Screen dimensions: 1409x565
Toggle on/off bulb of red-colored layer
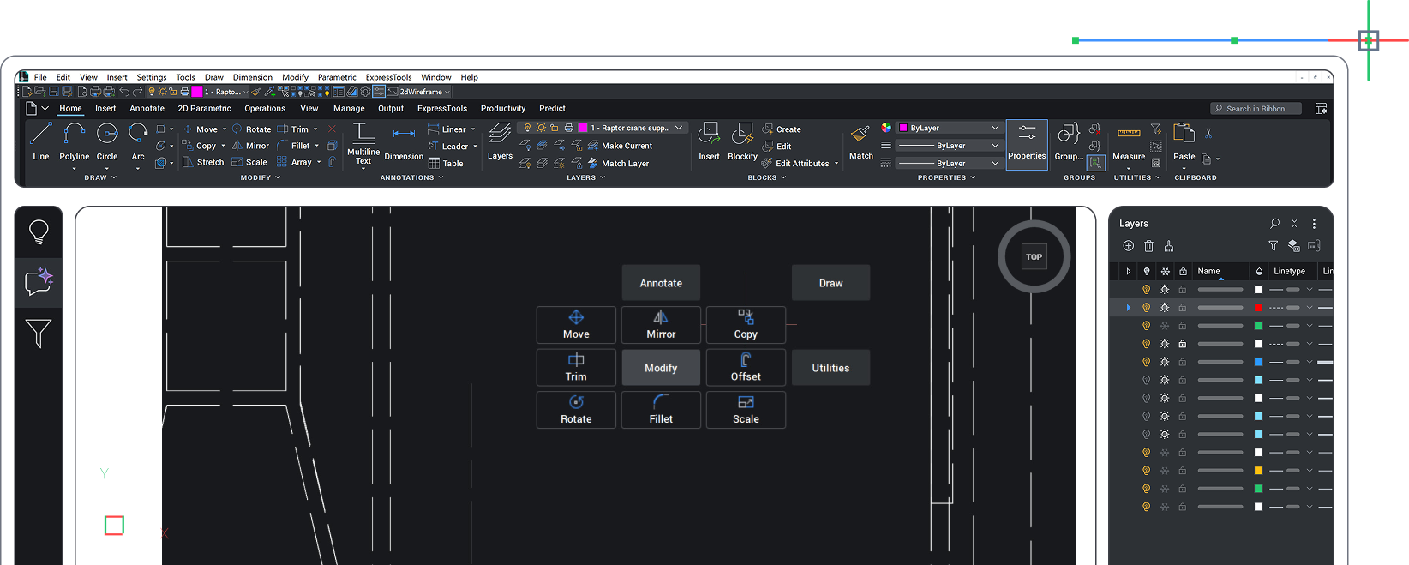coord(1146,308)
